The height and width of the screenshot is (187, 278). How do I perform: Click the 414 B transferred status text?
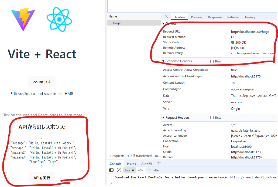[139, 156]
